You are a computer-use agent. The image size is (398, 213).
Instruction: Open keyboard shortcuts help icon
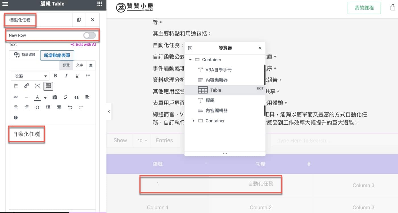click(16, 118)
